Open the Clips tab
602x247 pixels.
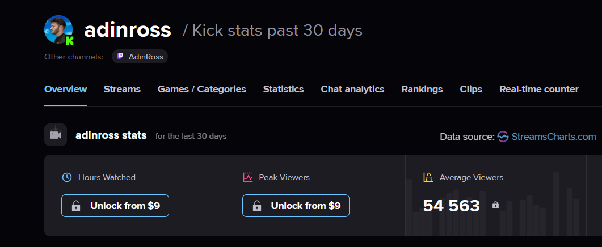tap(471, 89)
